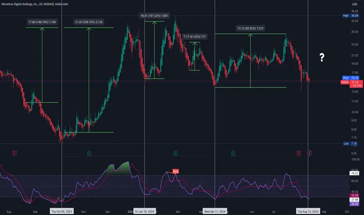Image resolution: width=364 pixels, height=215 pixels.
Task: Click the red earnings marker near August 2023
Action: [14, 153]
